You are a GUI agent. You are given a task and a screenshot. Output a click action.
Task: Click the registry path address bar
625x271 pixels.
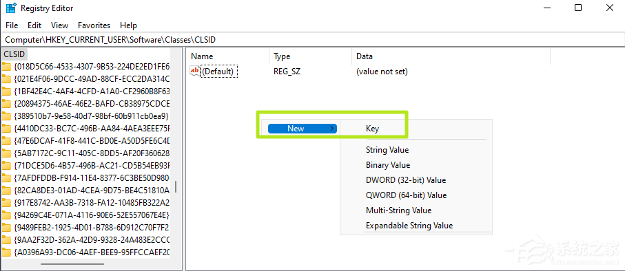tap(312, 39)
